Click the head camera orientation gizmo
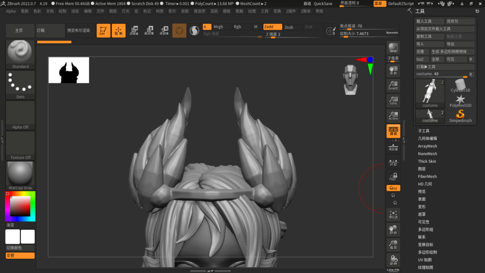This screenshot has width=485, height=273. 350,80
